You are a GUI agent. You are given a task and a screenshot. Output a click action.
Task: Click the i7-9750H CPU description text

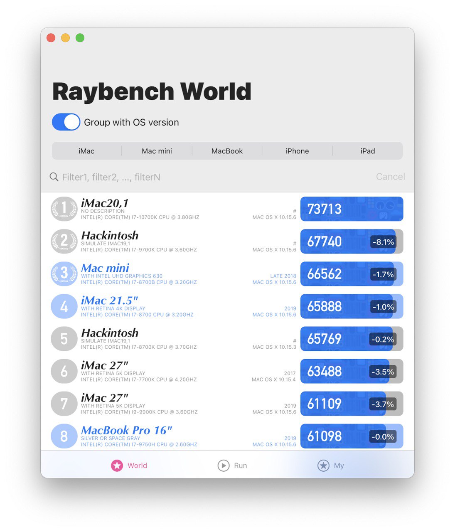pos(139,444)
